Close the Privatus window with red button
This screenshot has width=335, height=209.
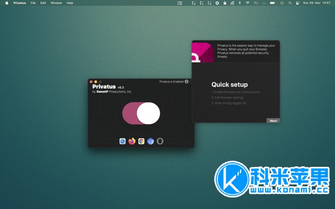point(91,82)
